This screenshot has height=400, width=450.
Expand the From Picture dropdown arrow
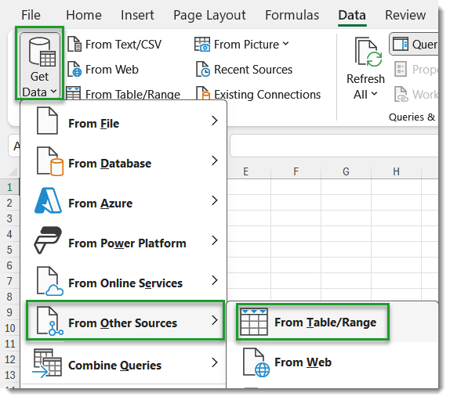coord(285,44)
